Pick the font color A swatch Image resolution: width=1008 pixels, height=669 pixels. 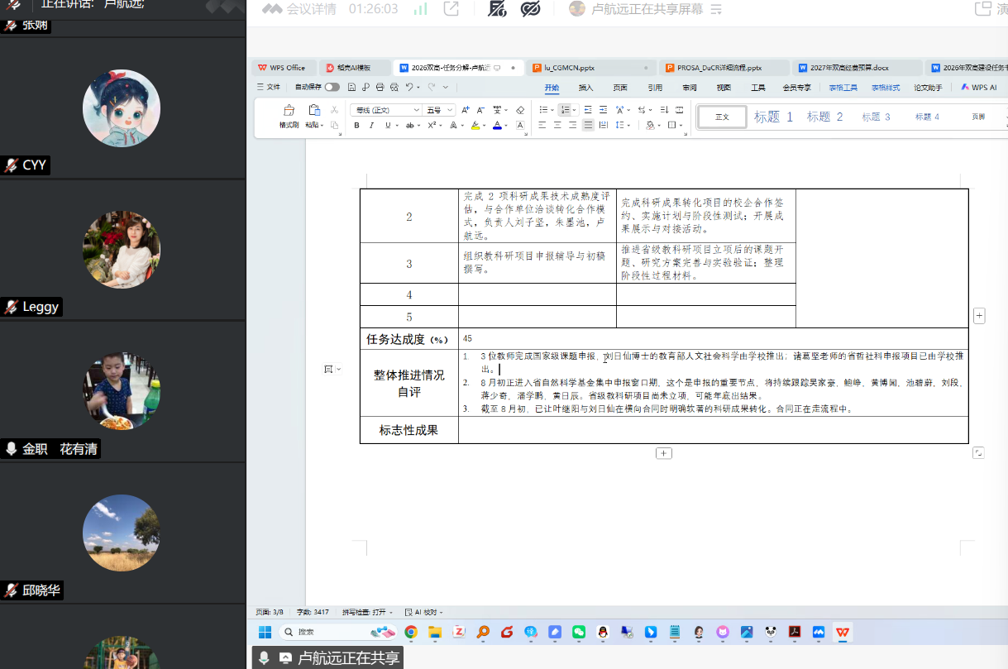498,126
